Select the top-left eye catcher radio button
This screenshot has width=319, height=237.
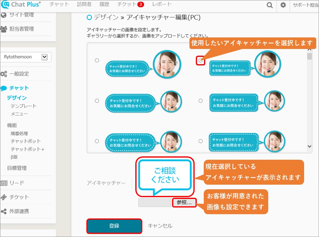[x=97, y=61]
